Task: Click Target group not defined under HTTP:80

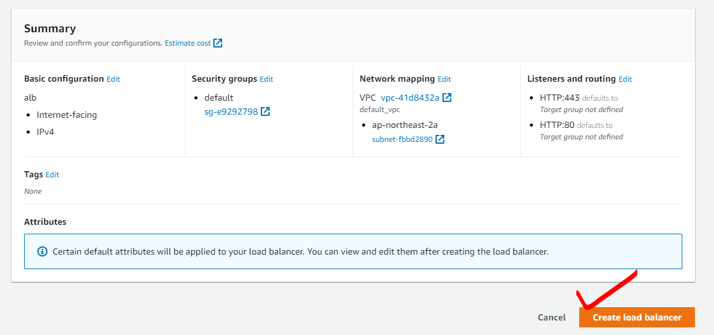Action: (582, 137)
